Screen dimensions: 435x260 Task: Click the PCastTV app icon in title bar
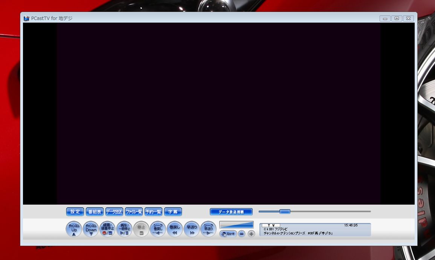click(x=26, y=18)
